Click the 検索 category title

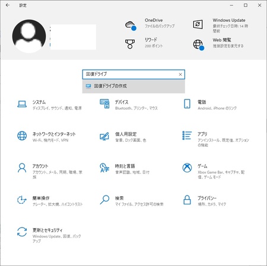(x=119, y=198)
